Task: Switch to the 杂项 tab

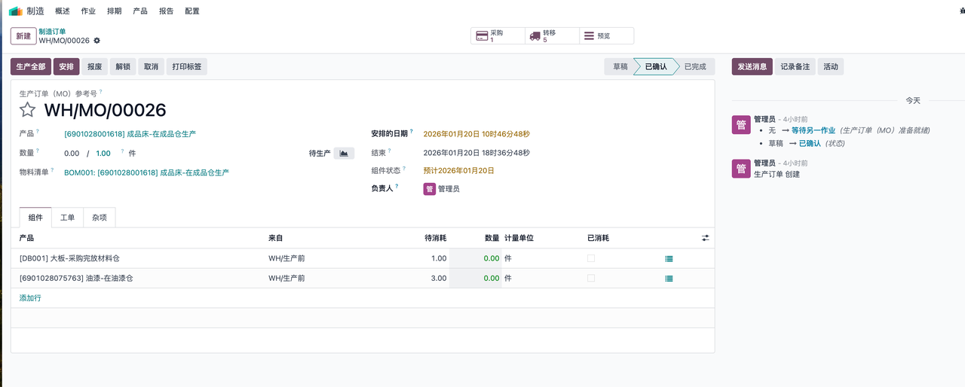Action: pyautogui.click(x=100, y=218)
